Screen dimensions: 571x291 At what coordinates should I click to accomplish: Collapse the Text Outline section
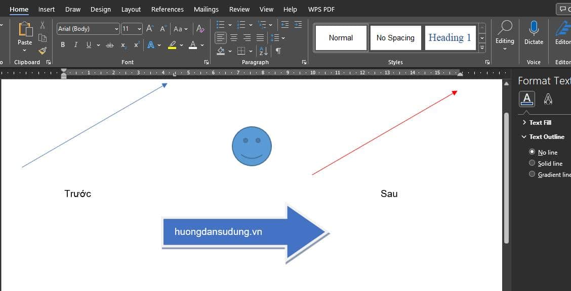point(524,136)
